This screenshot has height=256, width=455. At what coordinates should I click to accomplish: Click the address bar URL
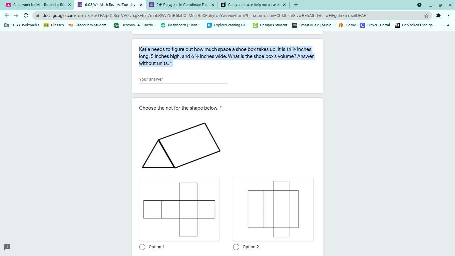point(204,16)
